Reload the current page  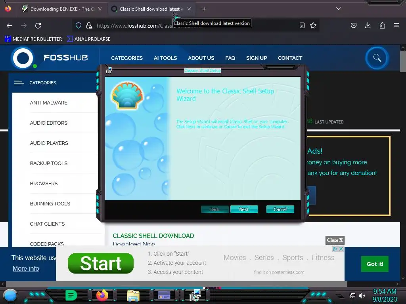(38, 26)
